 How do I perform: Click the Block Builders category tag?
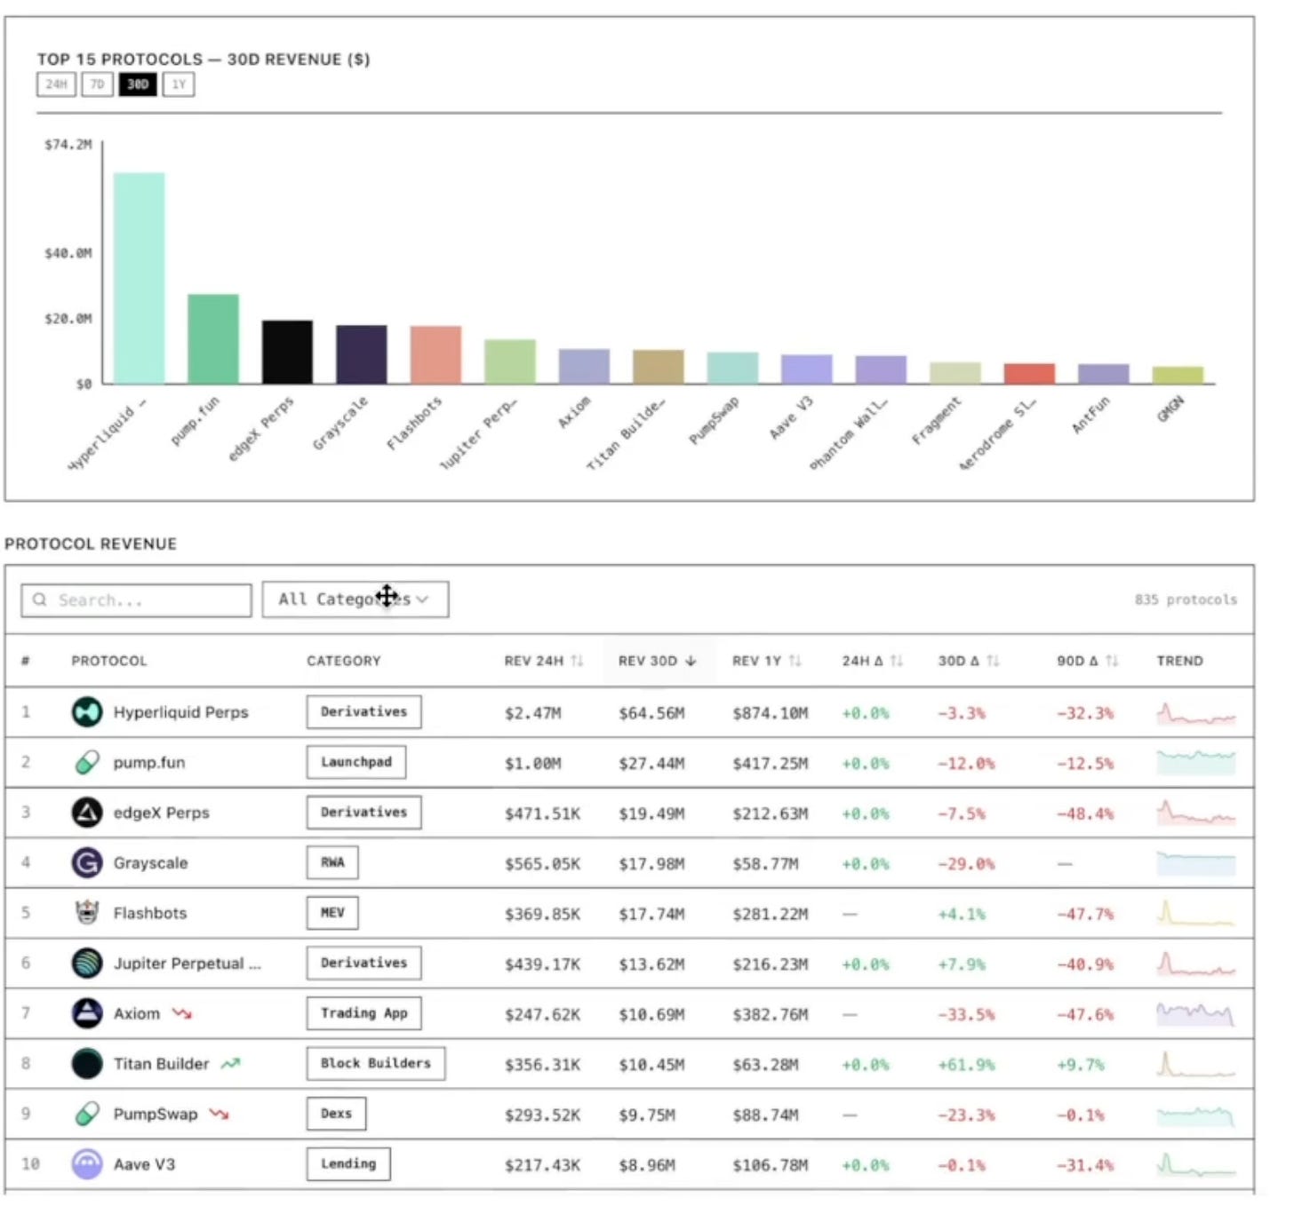click(376, 1063)
